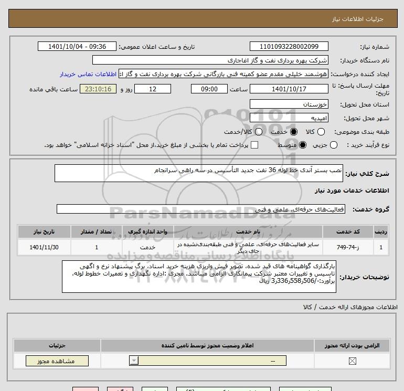Select the کالا/خدمت radio button
The image size is (404, 391).
259,132
